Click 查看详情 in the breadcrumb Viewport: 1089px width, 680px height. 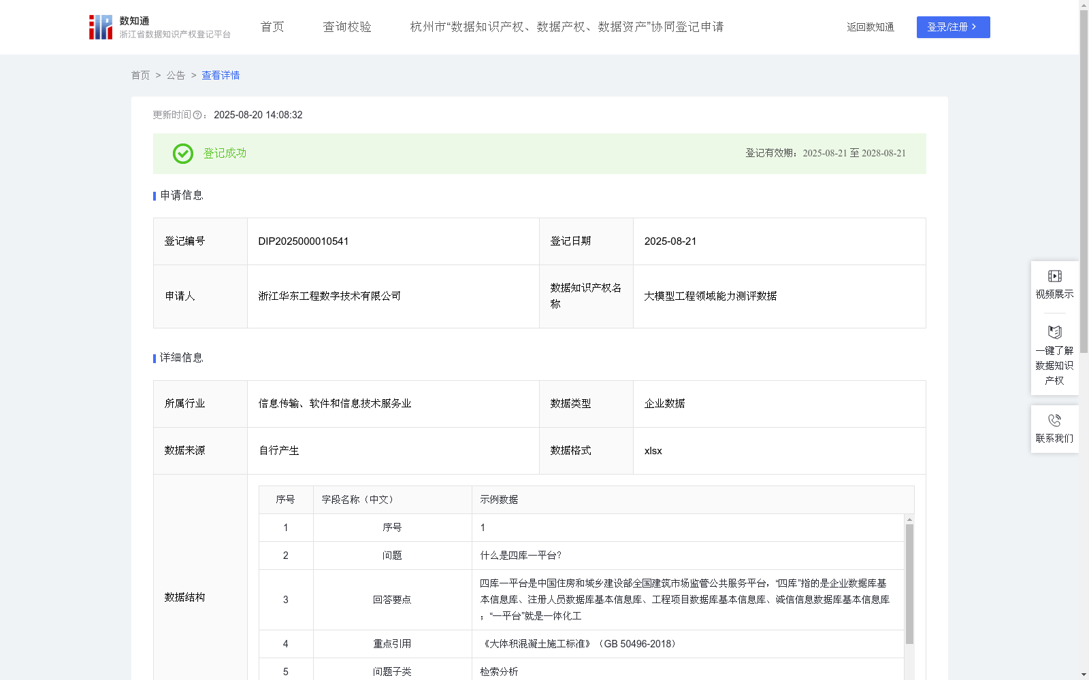click(x=221, y=75)
